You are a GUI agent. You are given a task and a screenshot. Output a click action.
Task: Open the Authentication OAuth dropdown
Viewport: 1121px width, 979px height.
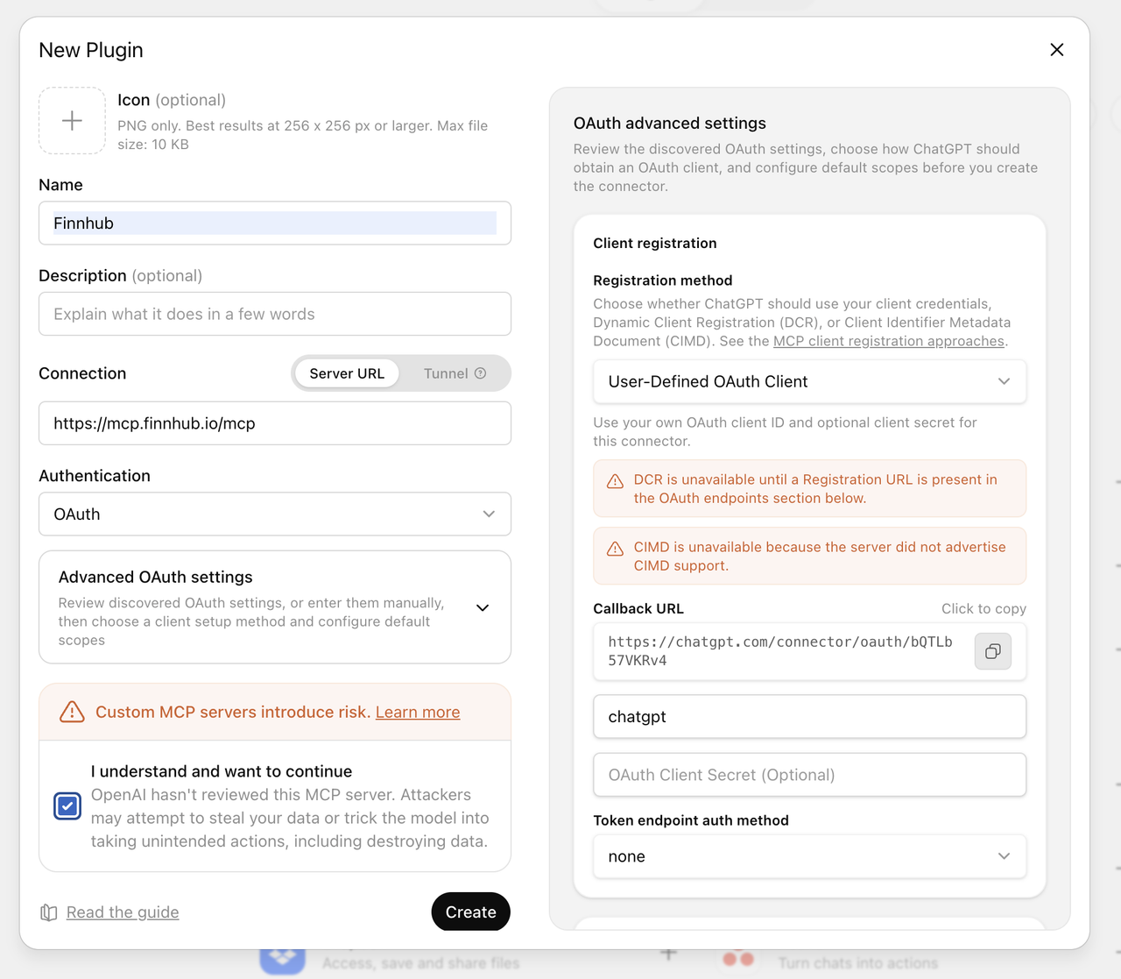point(275,514)
